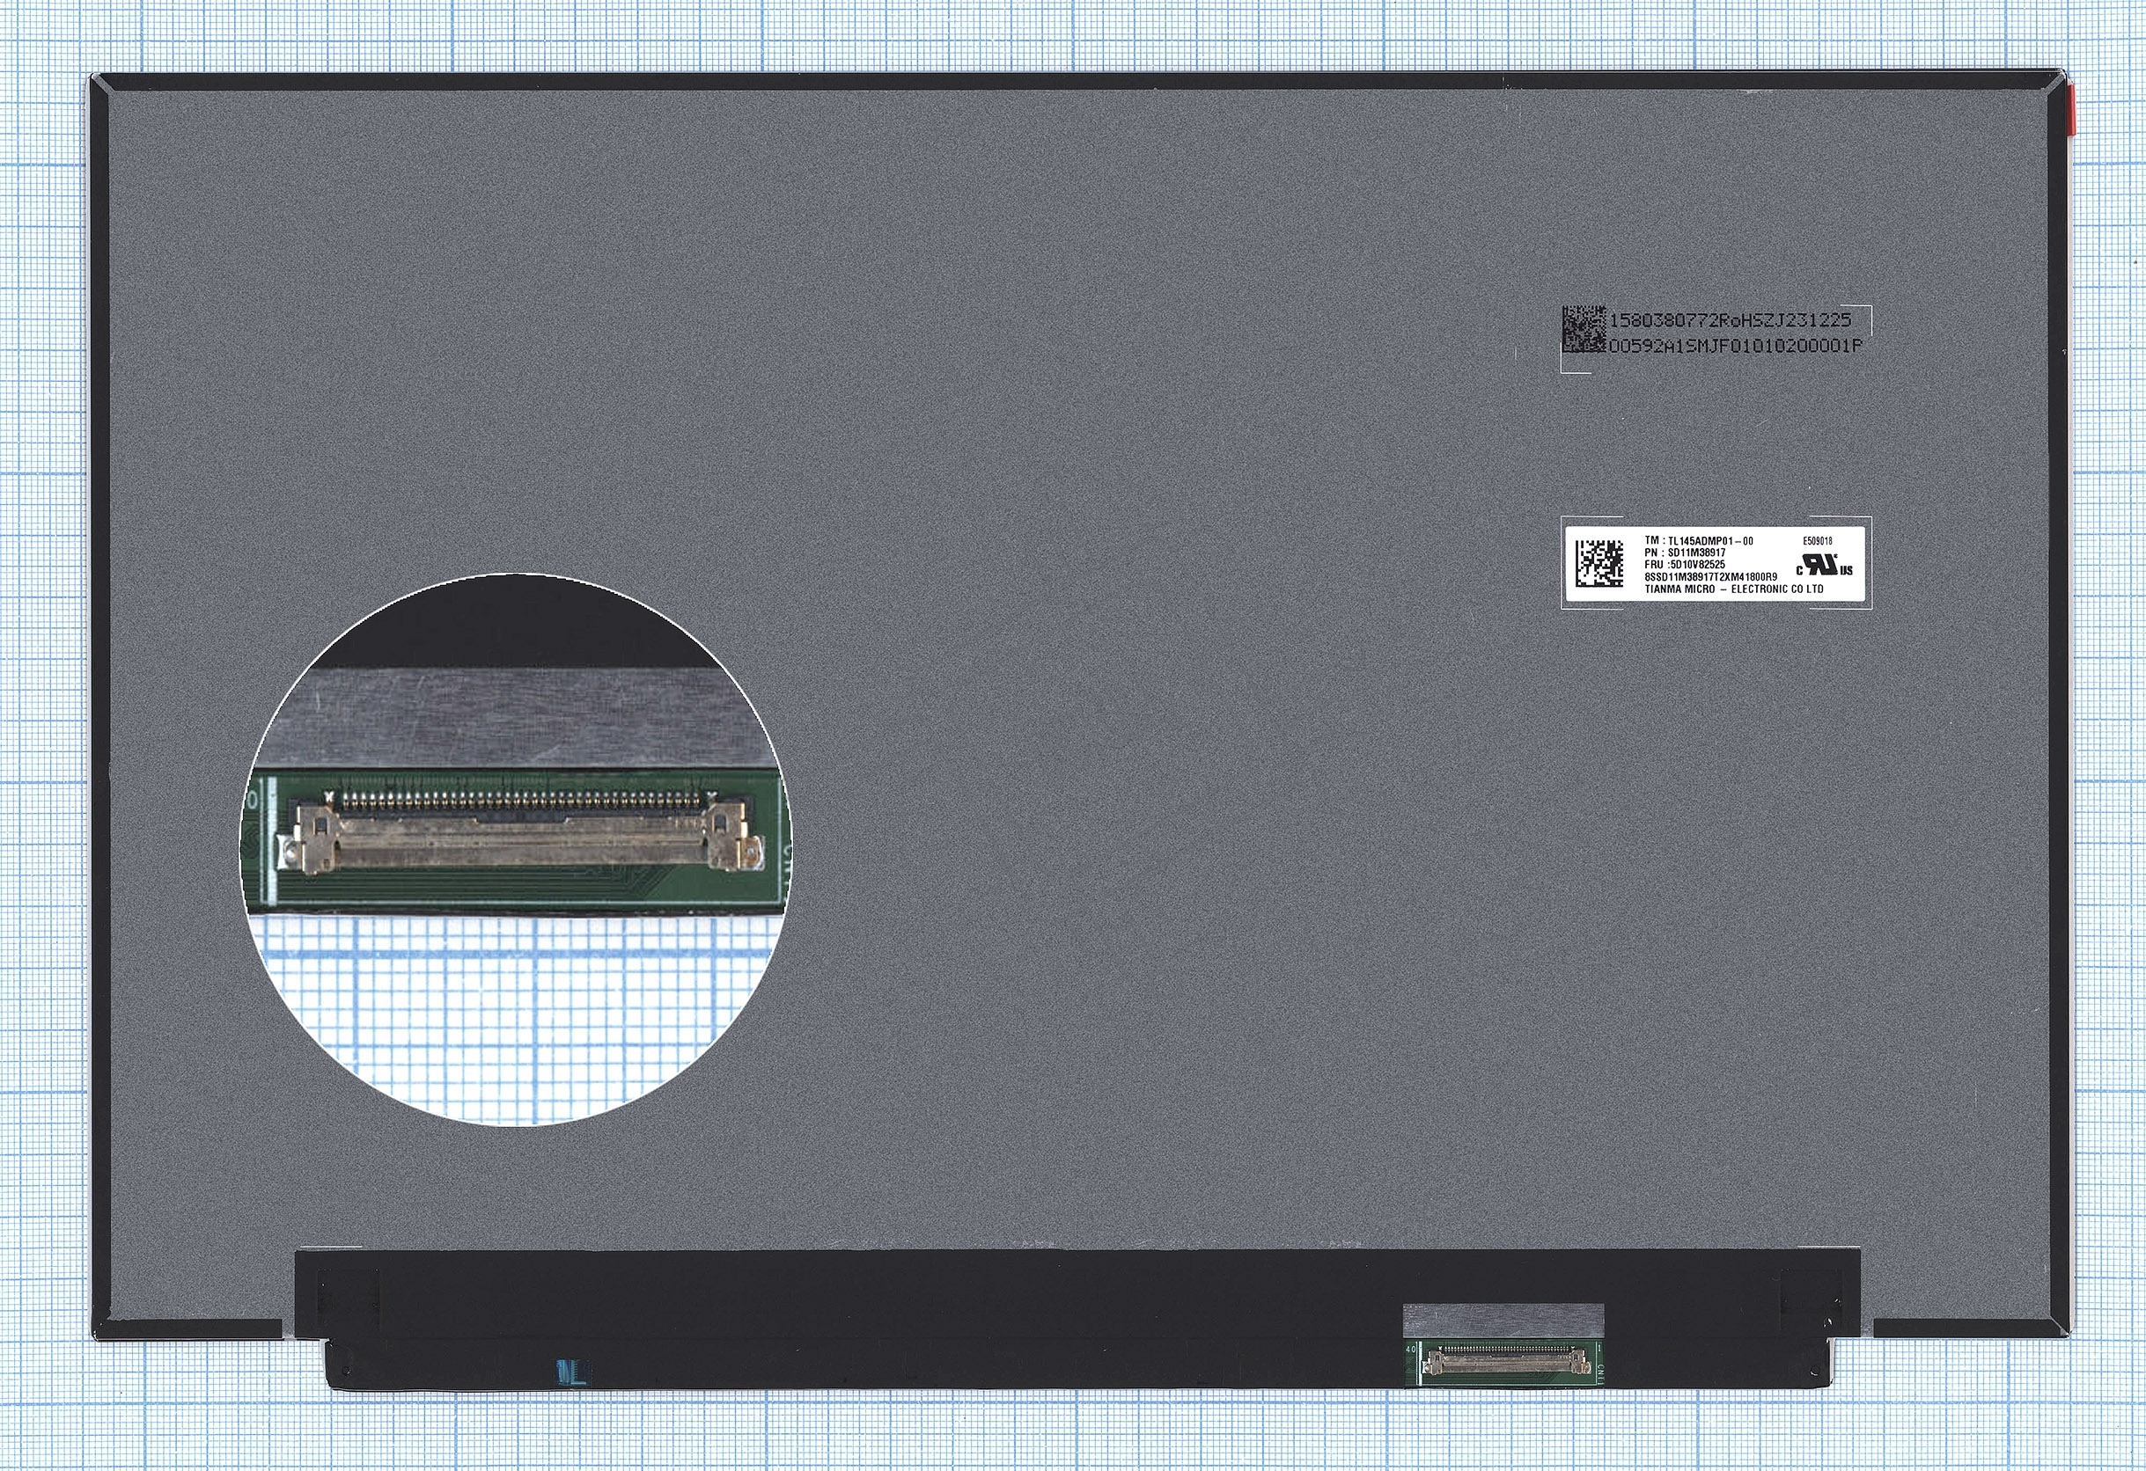Image resolution: width=2146 pixels, height=1471 pixels.
Task: Click the TM: TL145ADMP01-00 model text
Action: pyautogui.click(x=1698, y=541)
